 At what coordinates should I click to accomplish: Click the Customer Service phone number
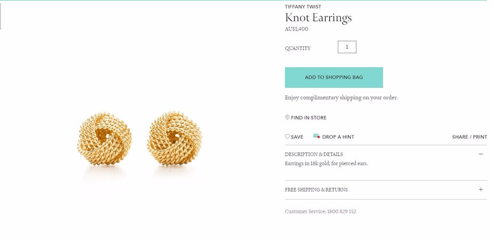point(342,212)
